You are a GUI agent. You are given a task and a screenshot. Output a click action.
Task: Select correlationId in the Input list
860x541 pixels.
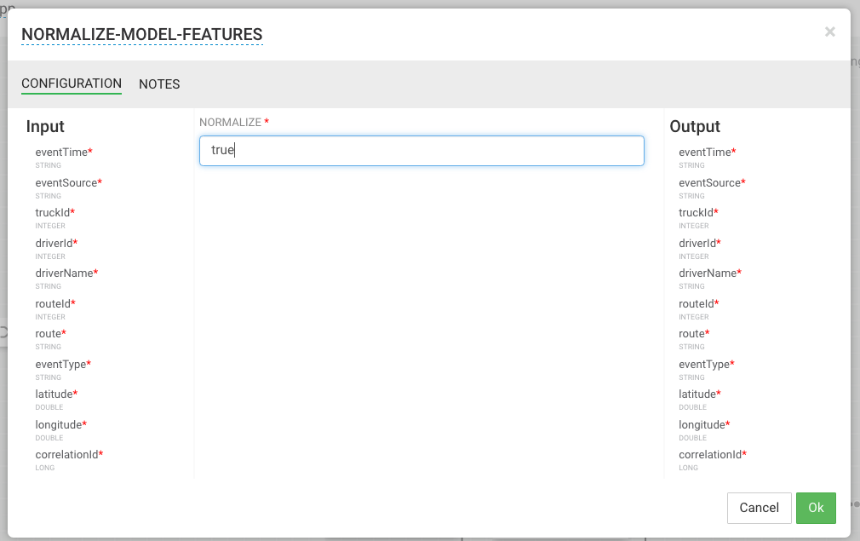(x=66, y=455)
